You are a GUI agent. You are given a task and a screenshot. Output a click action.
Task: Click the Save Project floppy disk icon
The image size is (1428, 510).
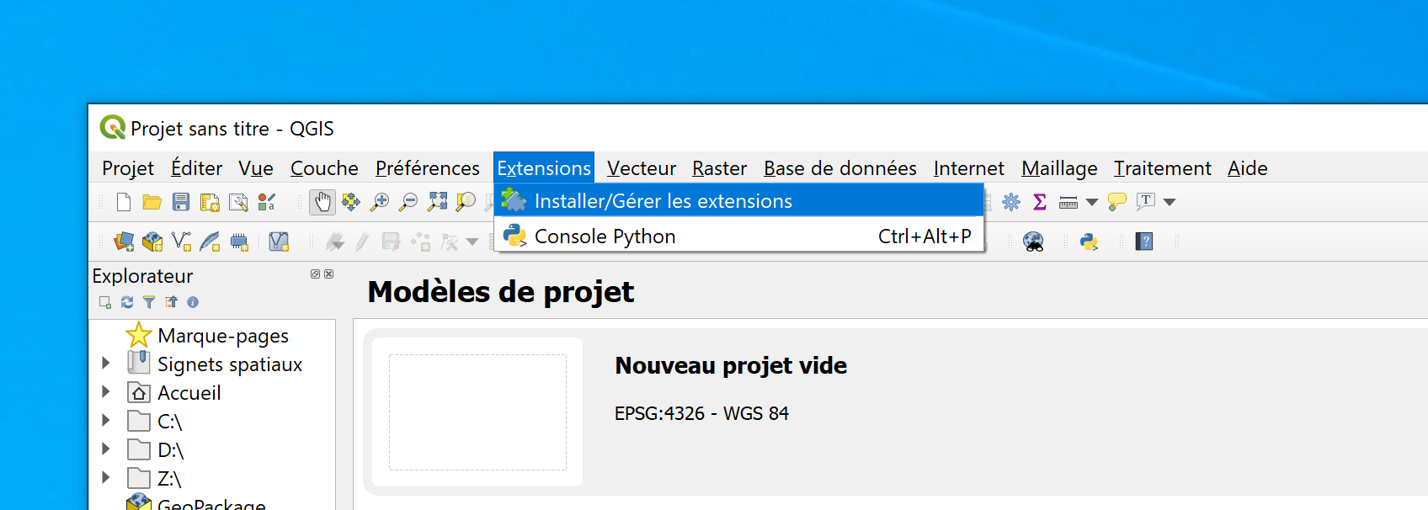coord(181,202)
